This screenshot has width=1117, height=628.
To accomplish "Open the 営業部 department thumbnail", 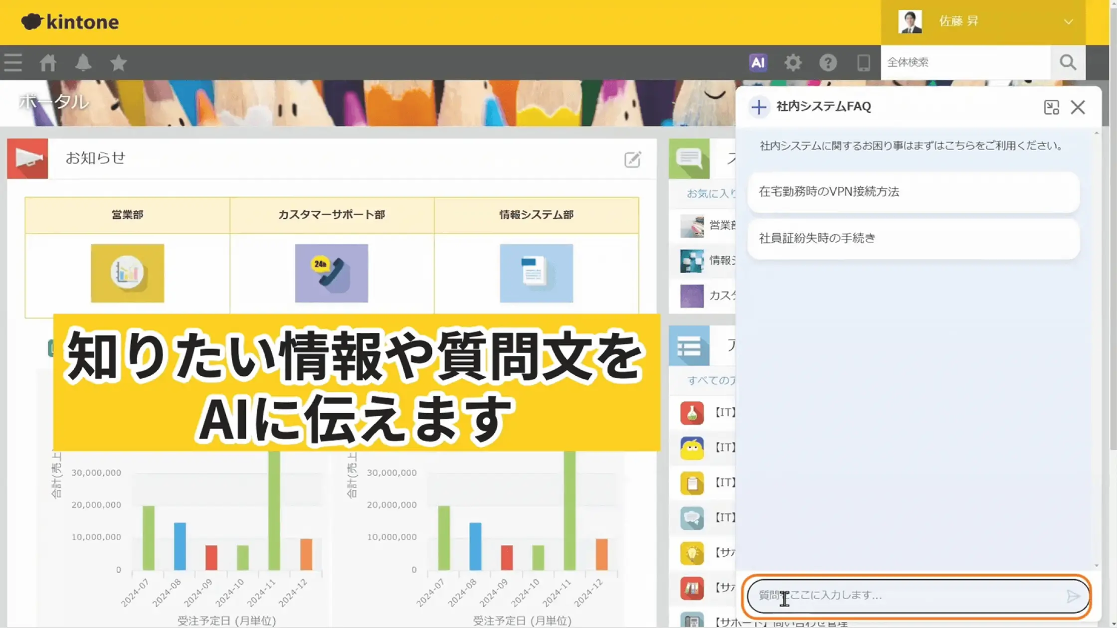I will point(127,273).
